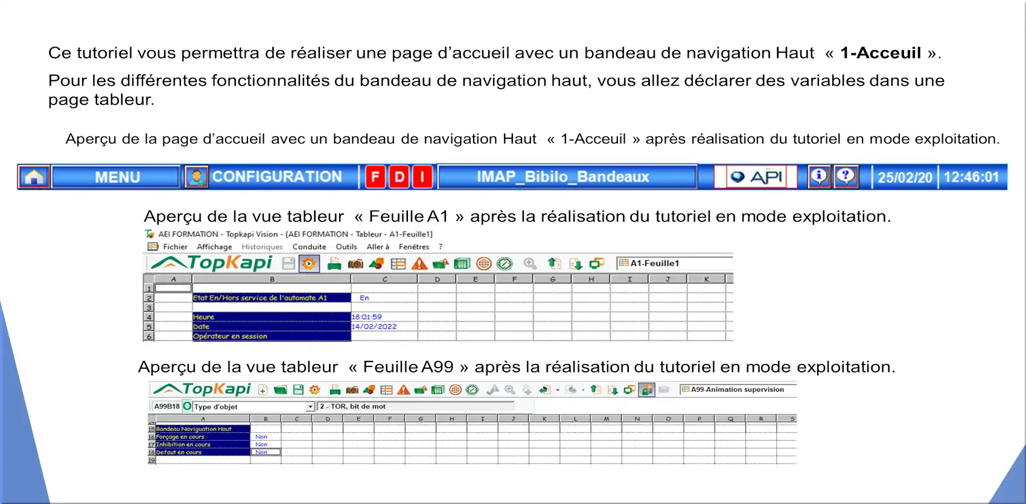Screen dimensions: 1026x504
Task: Click the red F indicator in the banner
Action: [375, 177]
